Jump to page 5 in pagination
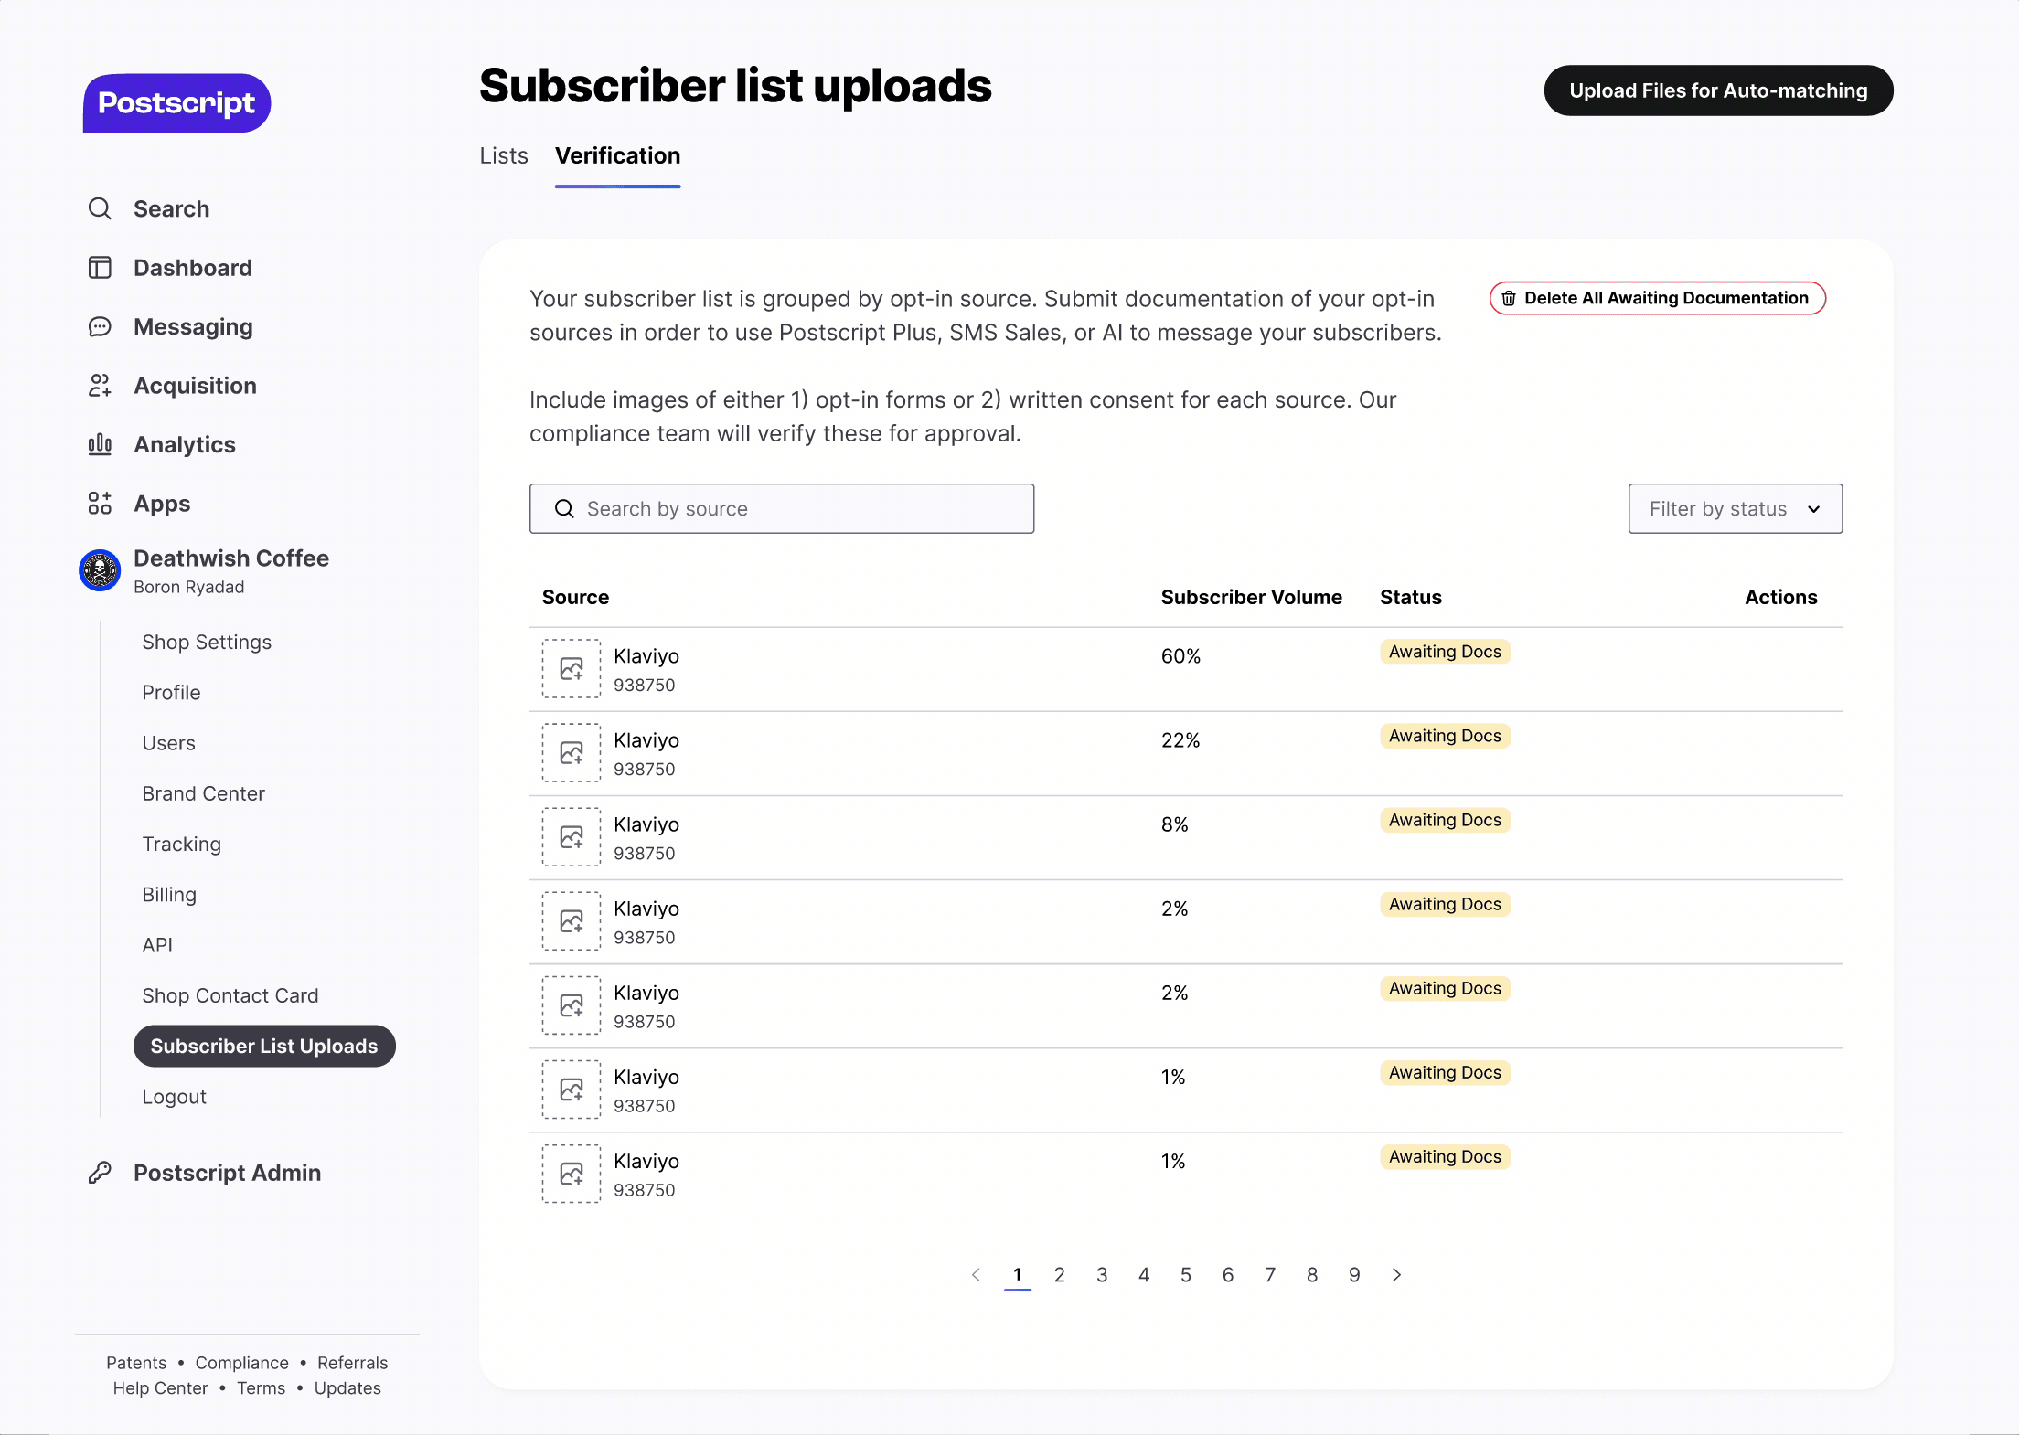Screen dimensions: 2019x1435 (x=1186, y=1275)
